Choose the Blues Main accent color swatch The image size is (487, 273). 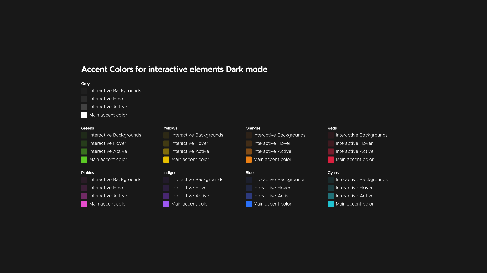click(x=248, y=204)
